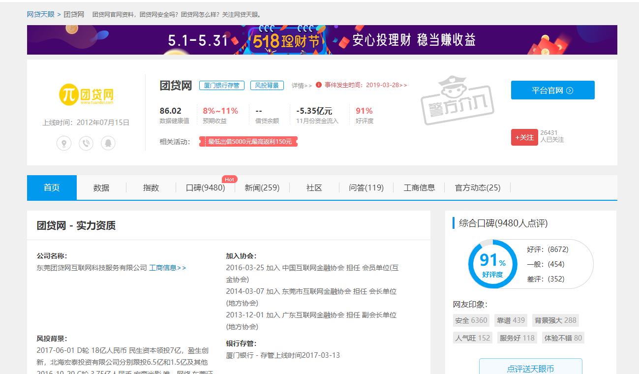The height and width of the screenshot is (374, 639).
Task: Click the phone contact icon
Action: pos(86,143)
